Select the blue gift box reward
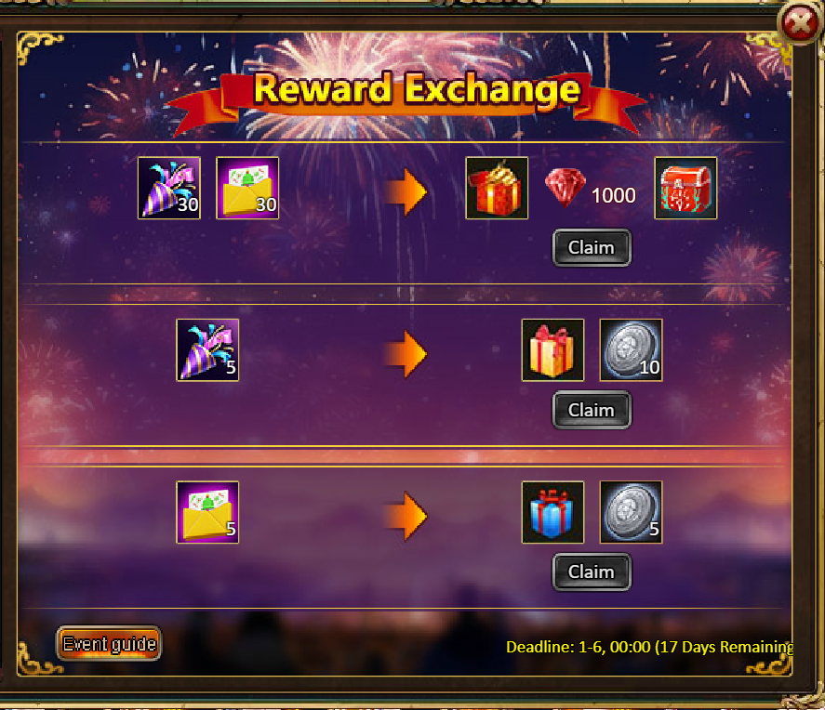The width and height of the screenshot is (825, 710). point(552,512)
